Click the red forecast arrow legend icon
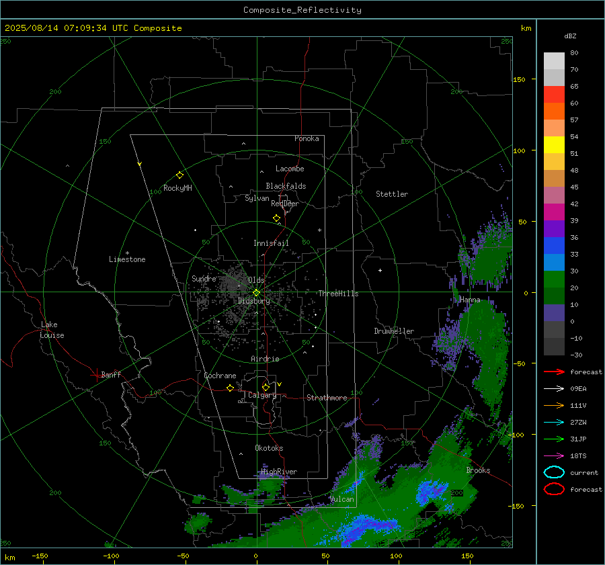Viewport: 605px width, 565px height. 554,372
